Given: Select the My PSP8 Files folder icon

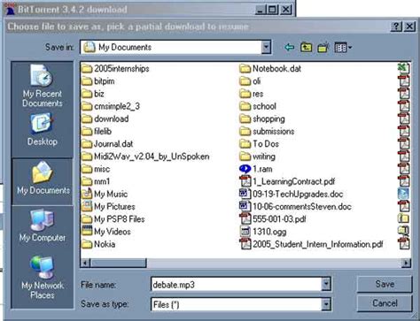Looking at the screenshot, I should point(87,219).
